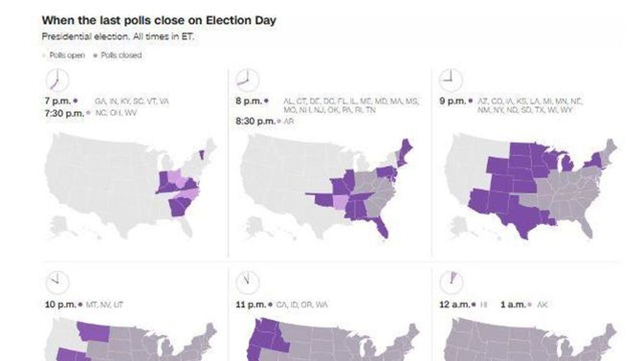Screen dimensions: 642x361
Task: Click the chart title about last polls closing
Action: click(x=159, y=21)
